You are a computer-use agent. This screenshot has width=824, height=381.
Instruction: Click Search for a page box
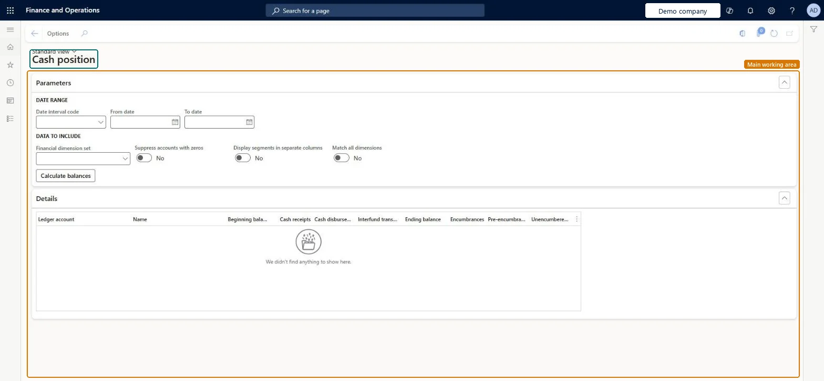[375, 10]
